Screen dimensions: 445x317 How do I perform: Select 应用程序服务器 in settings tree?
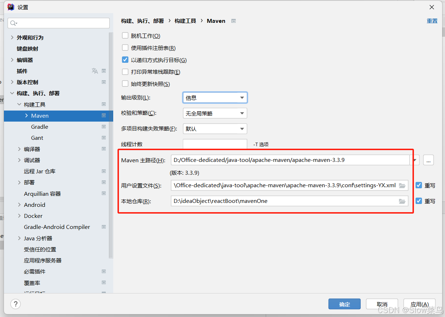[43, 260]
